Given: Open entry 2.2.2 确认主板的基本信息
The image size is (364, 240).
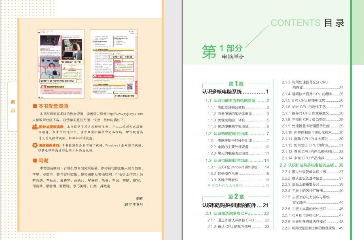Looking at the screenshot, I should pyautogui.click(x=313, y=178).
